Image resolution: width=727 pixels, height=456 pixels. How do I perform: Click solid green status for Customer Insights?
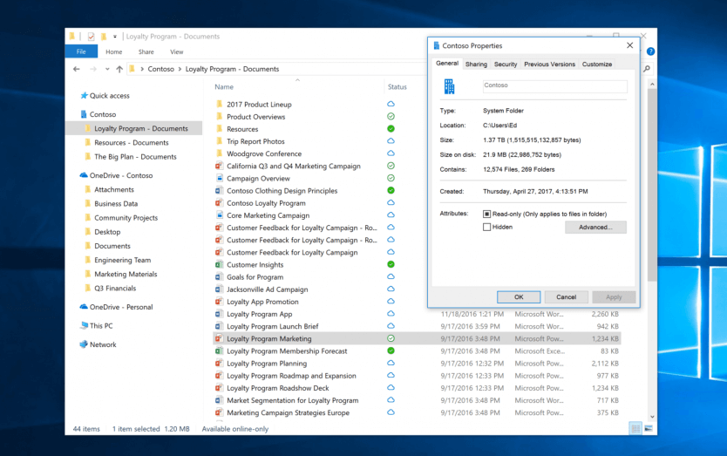tap(391, 264)
